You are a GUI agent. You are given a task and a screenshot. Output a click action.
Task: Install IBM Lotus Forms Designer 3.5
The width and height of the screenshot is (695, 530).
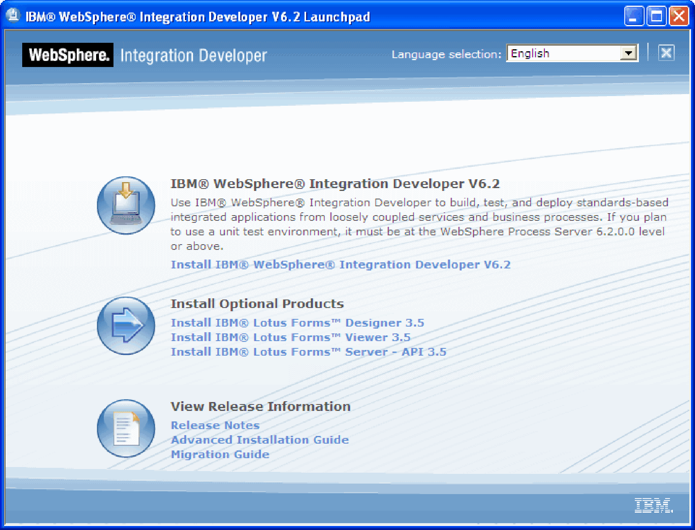coord(297,323)
